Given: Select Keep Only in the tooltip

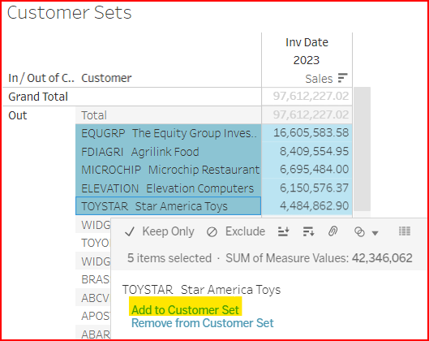Looking at the screenshot, I should (x=168, y=231).
